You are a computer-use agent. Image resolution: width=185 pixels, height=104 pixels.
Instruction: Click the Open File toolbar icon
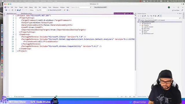pos(15,10)
